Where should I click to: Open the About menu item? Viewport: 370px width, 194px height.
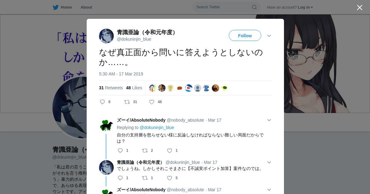[x=86, y=7]
